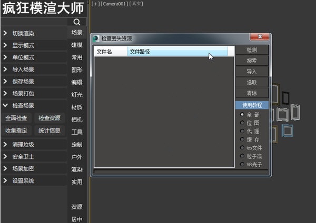Switch to the 图形 tab
This screenshot has height=223, width=316.
(x=77, y=70)
